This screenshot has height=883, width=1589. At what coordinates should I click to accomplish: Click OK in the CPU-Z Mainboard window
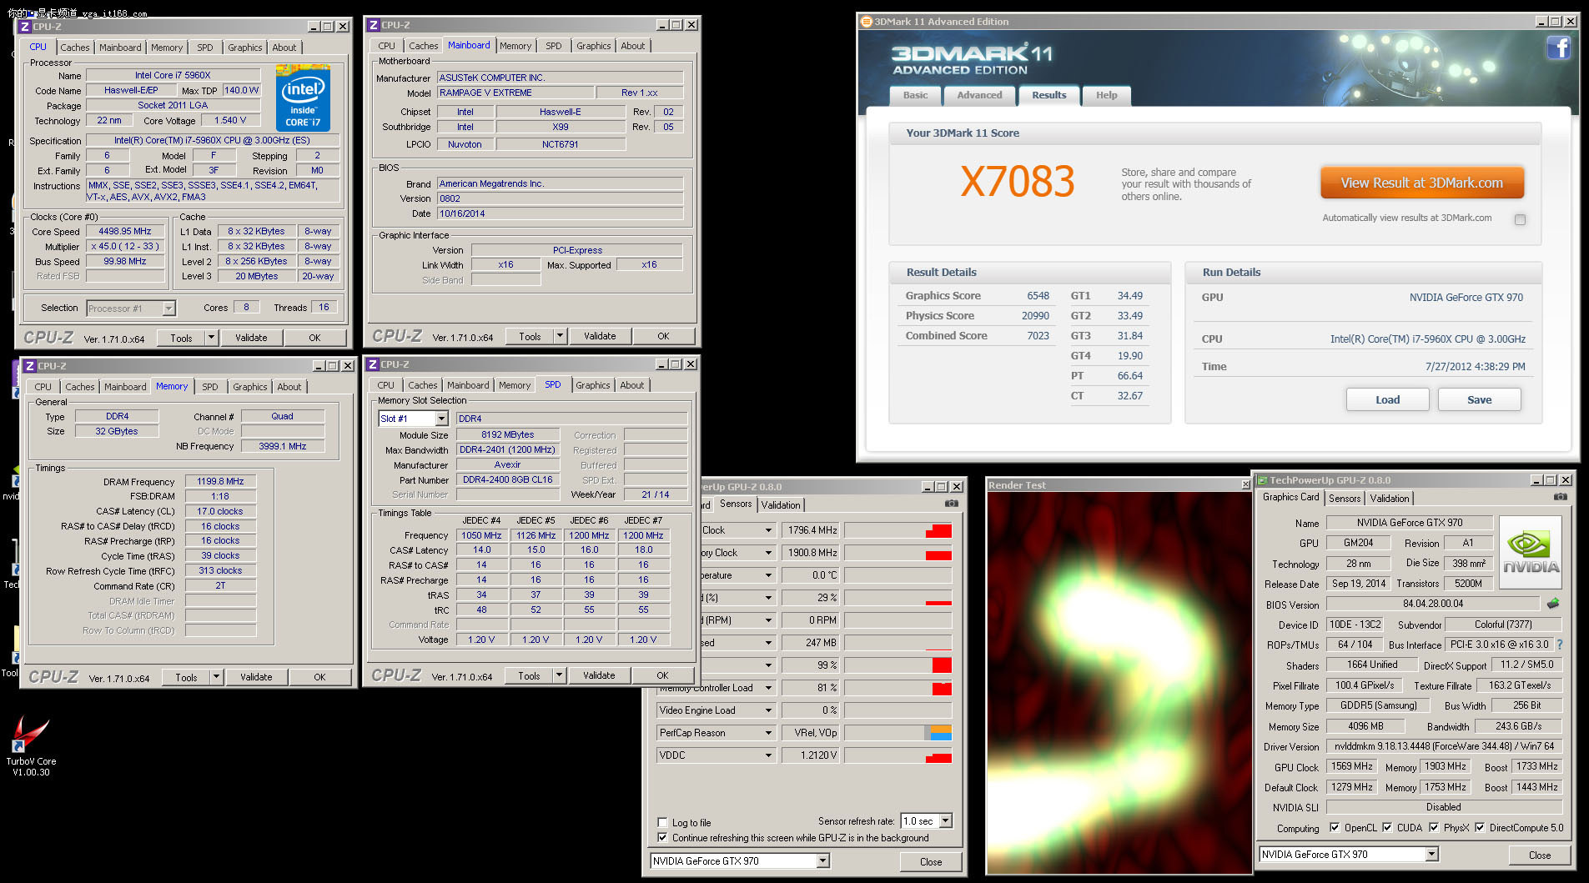[x=663, y=336]
